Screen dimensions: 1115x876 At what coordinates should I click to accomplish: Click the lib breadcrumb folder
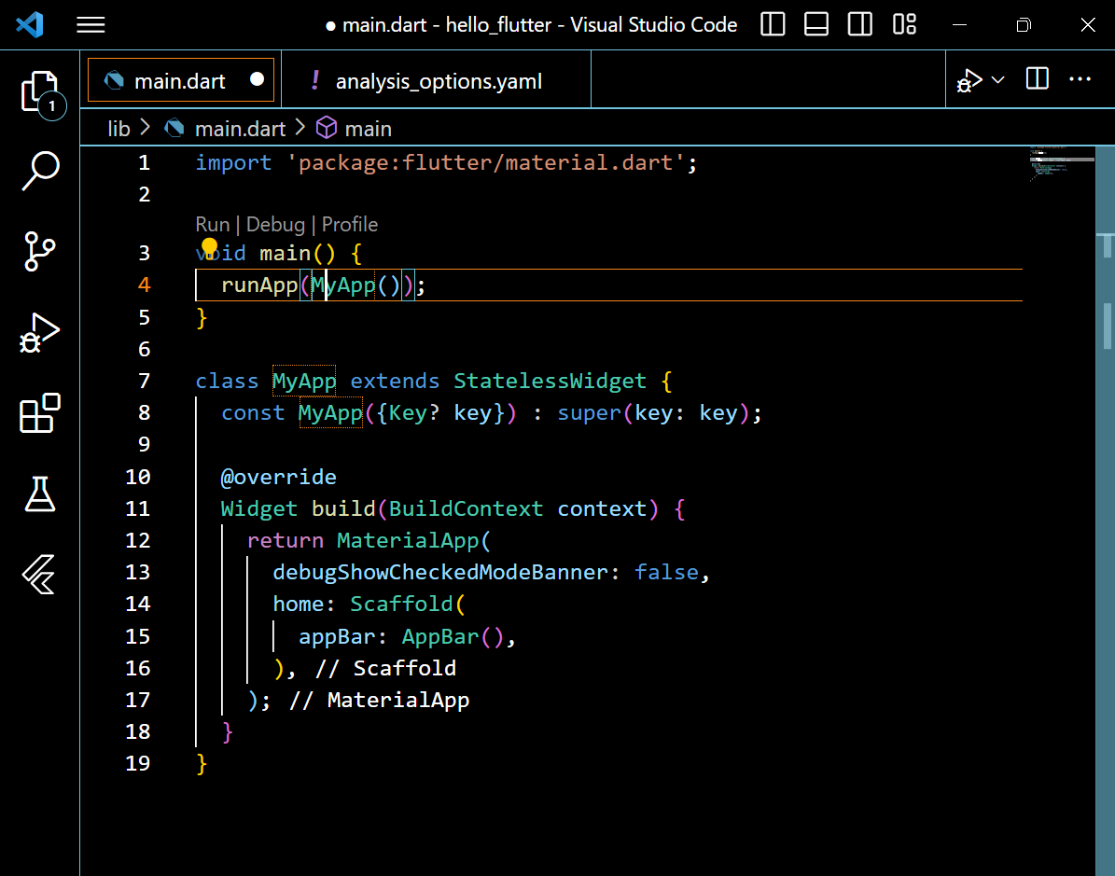coord(118,129)
